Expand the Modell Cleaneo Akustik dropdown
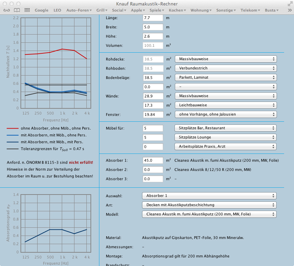This screenshot has height=266, width=294. 209,214
